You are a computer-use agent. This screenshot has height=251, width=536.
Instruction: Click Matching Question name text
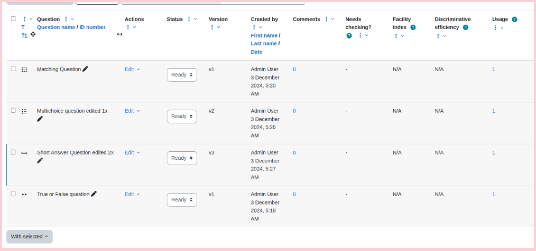click(x=59, y=69)
